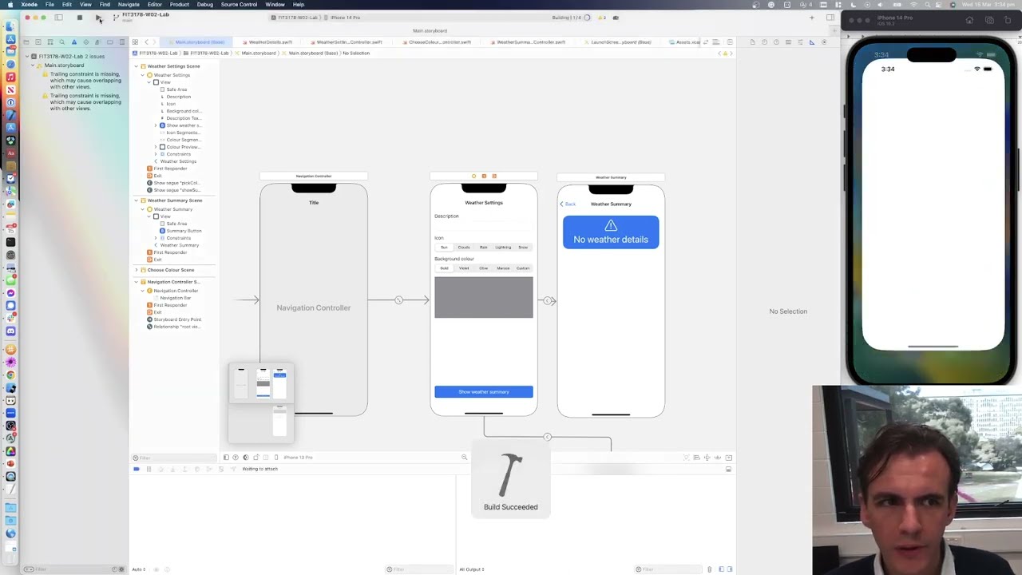Screen dimensions: 1022x575
Task: Take screenshot in the Simulator window
Action: click(x=989, y=20)
